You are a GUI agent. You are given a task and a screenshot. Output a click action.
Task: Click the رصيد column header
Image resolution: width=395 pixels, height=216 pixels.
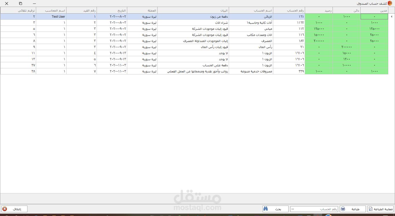319,10
